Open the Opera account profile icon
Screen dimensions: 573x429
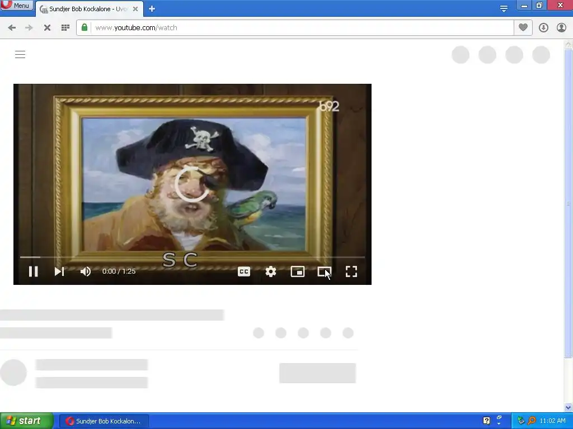pos(561,28)
